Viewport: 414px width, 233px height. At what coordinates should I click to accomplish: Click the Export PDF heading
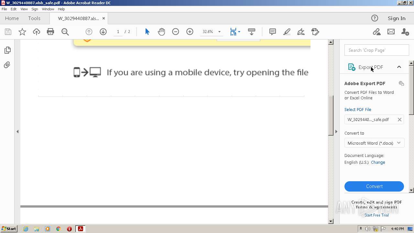tap(371, 67)
